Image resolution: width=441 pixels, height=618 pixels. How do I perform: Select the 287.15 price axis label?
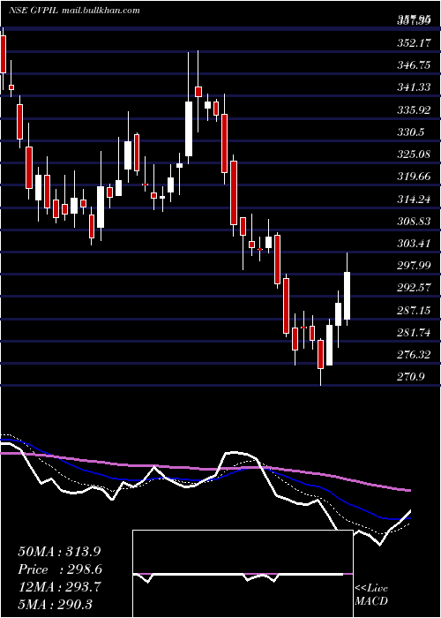tap(414, 311)
